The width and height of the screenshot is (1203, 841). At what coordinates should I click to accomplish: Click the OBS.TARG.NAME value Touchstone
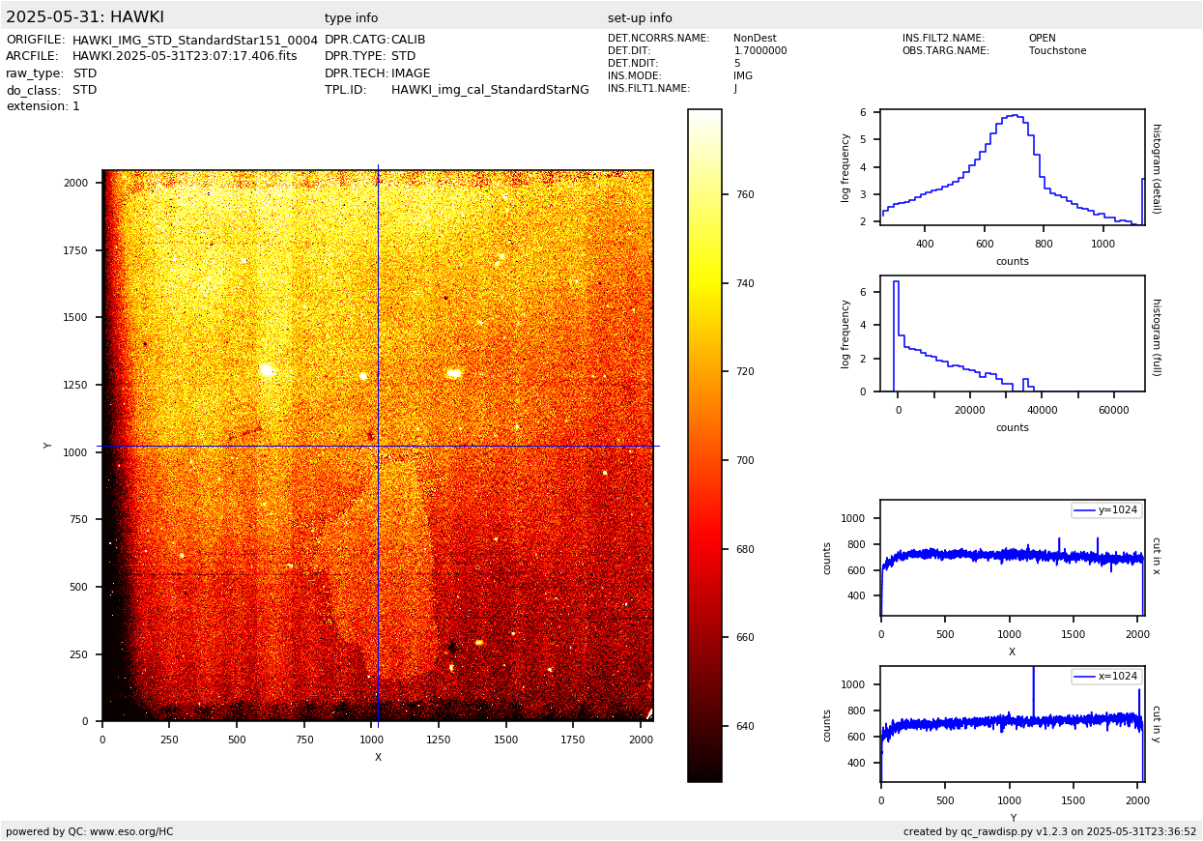point(1057,51)
